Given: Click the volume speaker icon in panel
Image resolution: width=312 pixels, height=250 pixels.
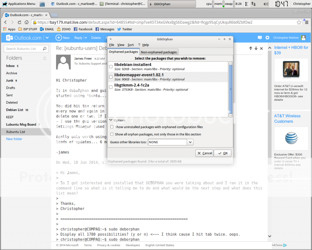Looking at the screenshot, I should (x=266, y=4).
